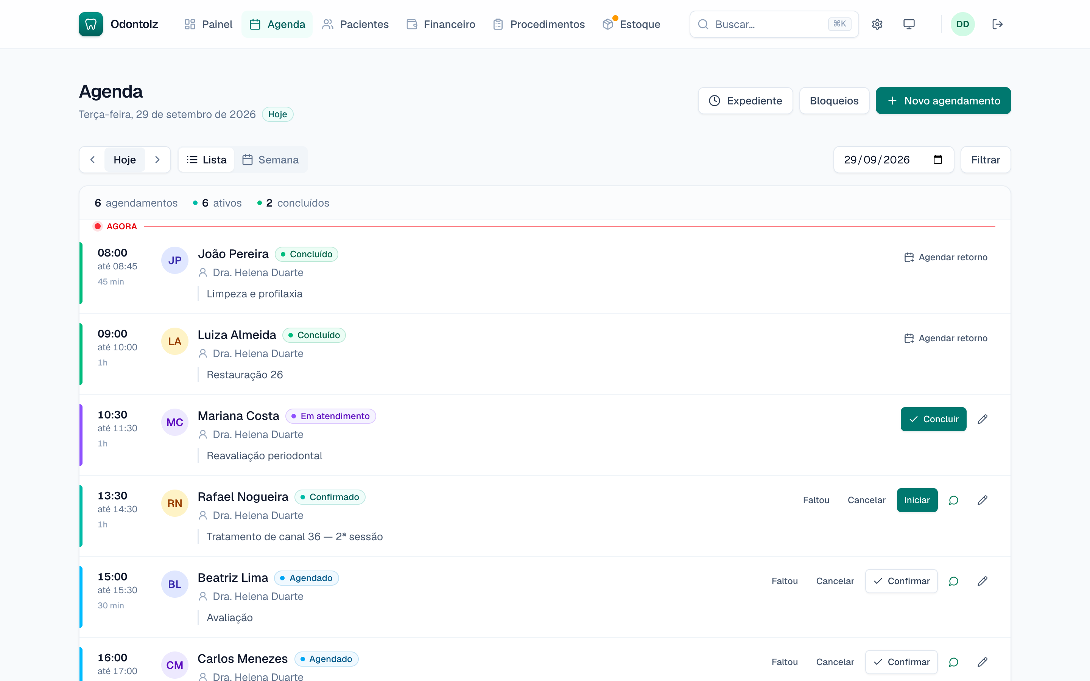Edit Mariana Costa appointment pencil icon
This screenshot has height=681, width=1090.
pyautogui.click(x=983, y=419)
